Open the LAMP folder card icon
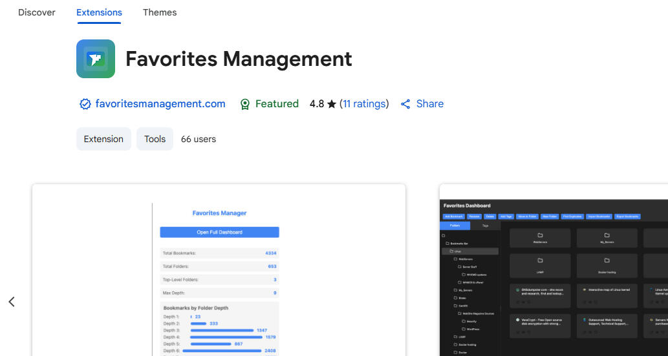This screenshot has height=356, width=668. point(540,260)
